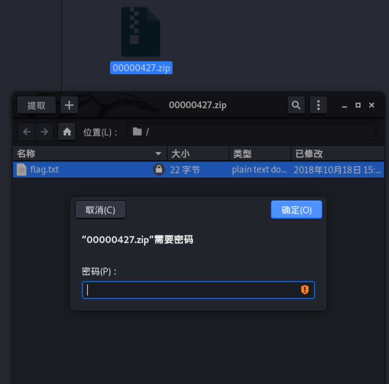
Task: Go to archive root via home icon
Action: coord(67,132)
